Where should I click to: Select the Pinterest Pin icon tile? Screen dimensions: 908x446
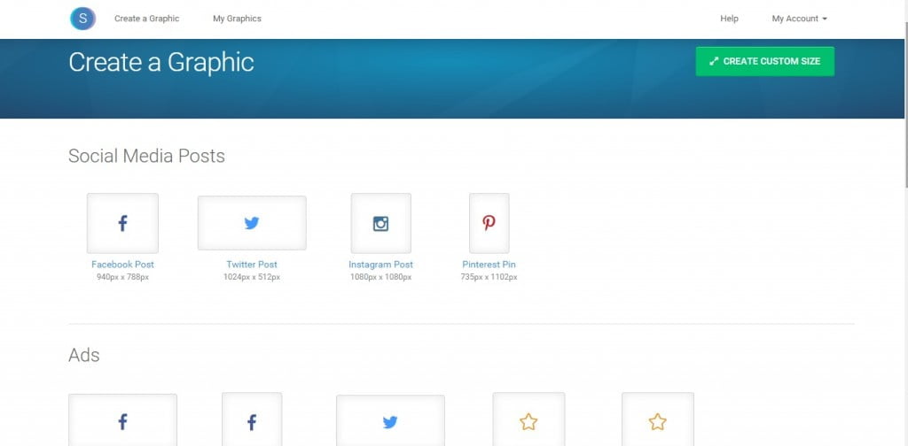pyautogui.click(x=489, y=223)
